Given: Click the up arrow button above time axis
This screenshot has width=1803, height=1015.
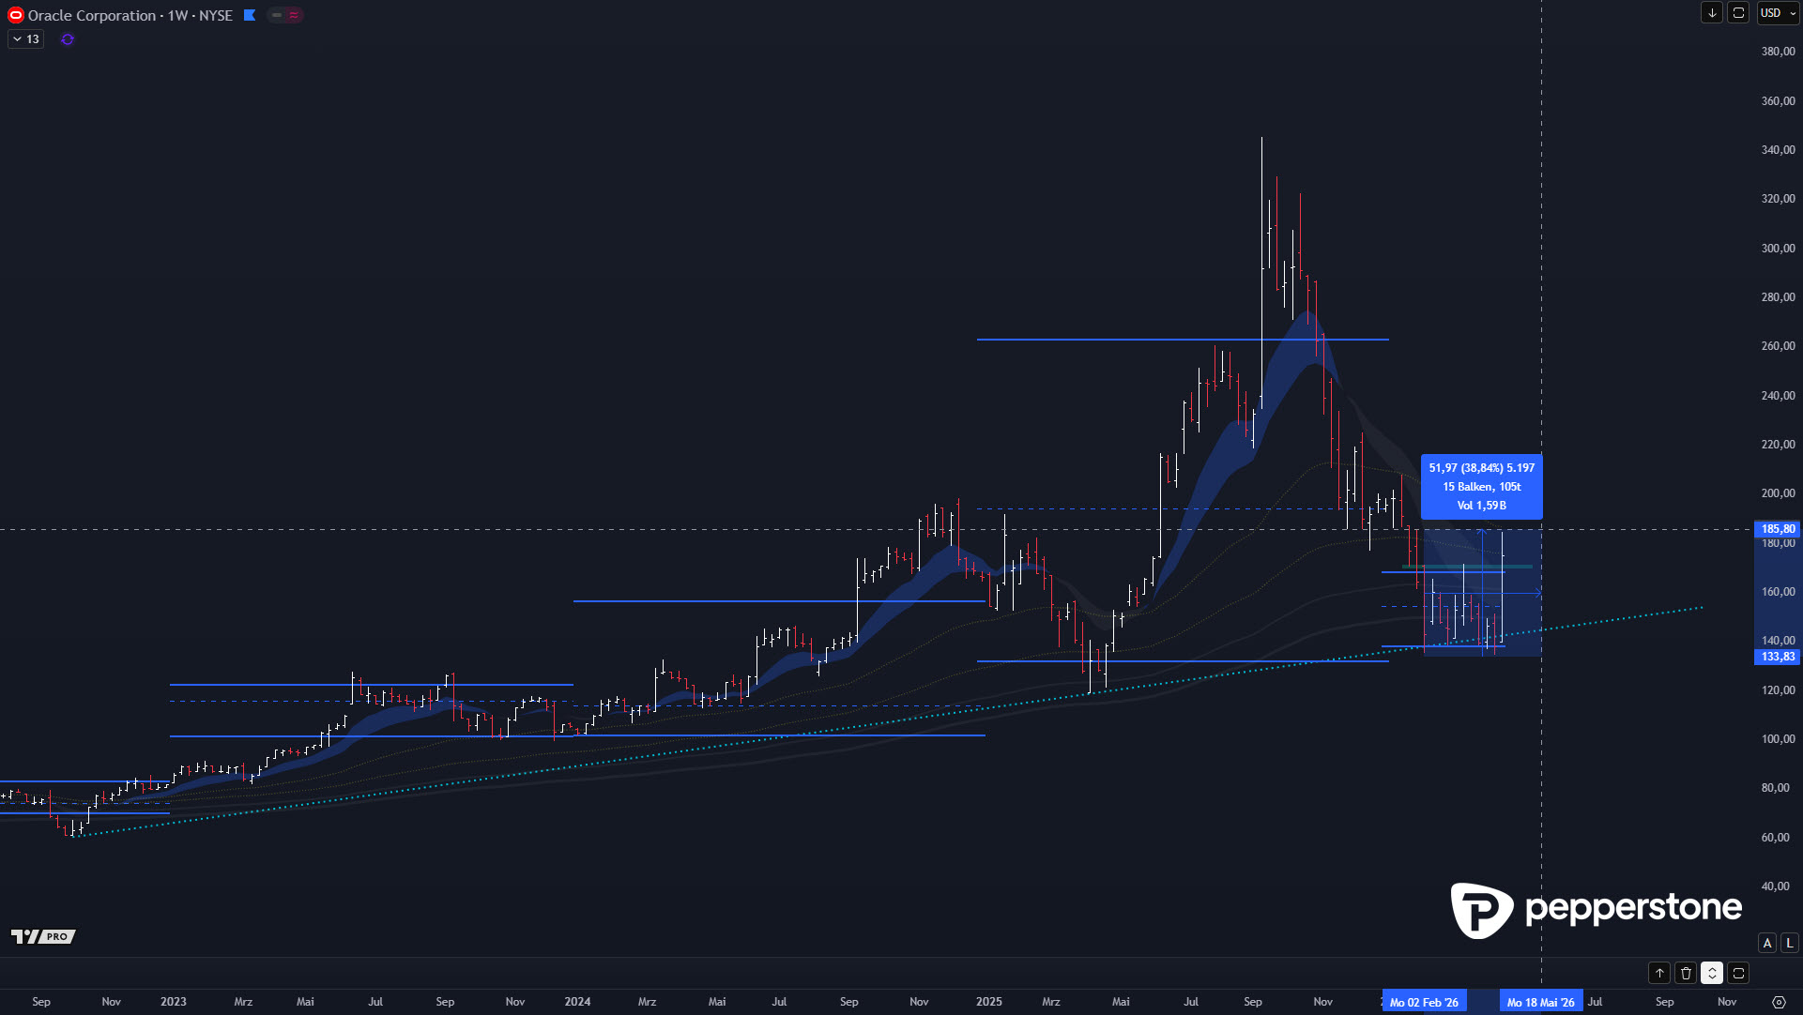Looking at the screenshot, I should pos(1659,973).
